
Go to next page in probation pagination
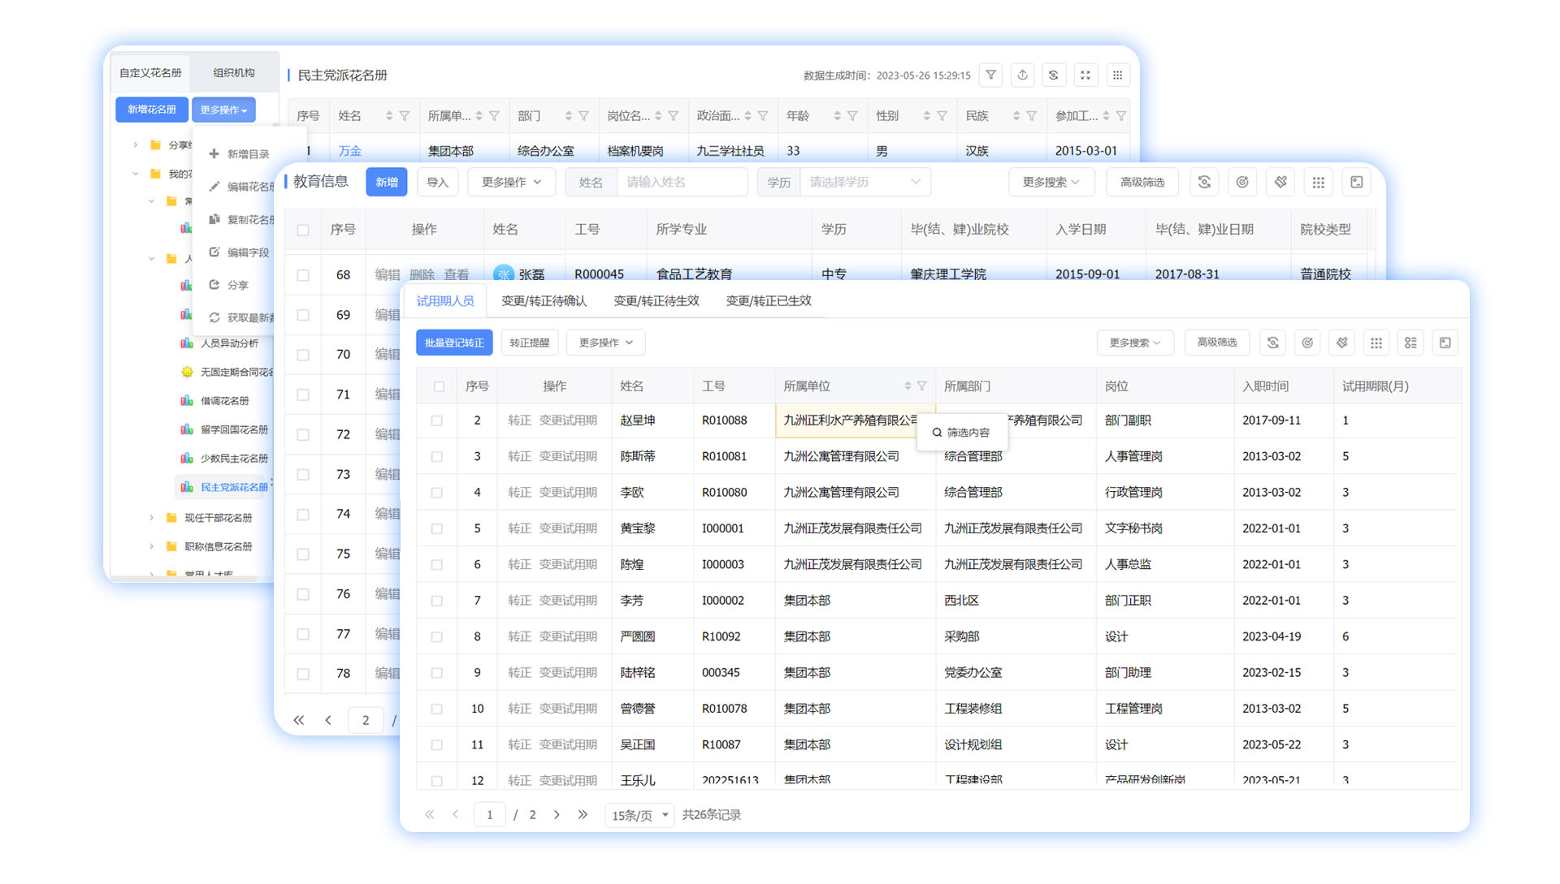coord(557,815)
